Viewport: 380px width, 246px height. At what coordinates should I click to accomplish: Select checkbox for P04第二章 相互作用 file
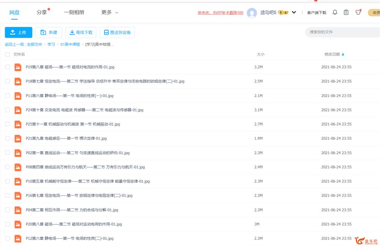(8, 210)
